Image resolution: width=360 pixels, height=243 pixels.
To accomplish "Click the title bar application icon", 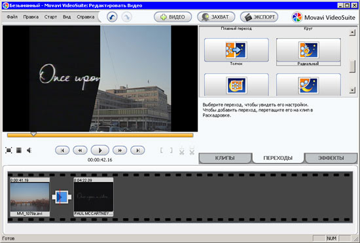I will point(5,5).
